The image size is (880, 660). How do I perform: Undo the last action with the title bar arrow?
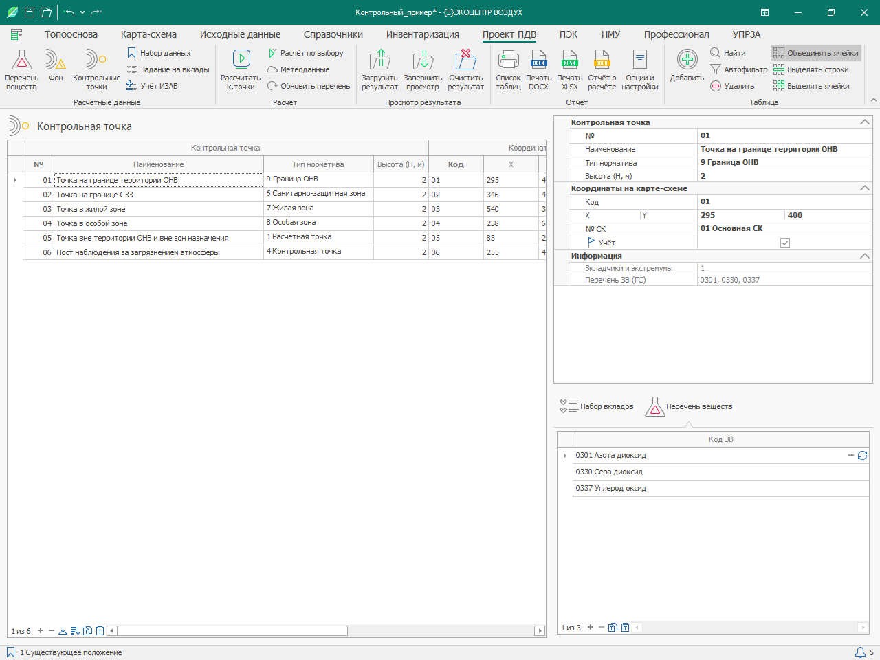click(69, 12)
